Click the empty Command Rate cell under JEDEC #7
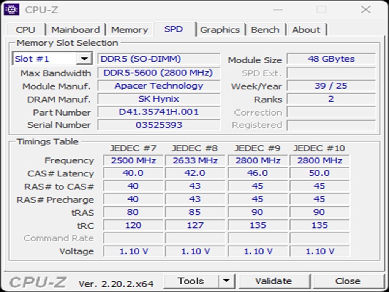This screenshot has width=389, height=292. (133, 238)
